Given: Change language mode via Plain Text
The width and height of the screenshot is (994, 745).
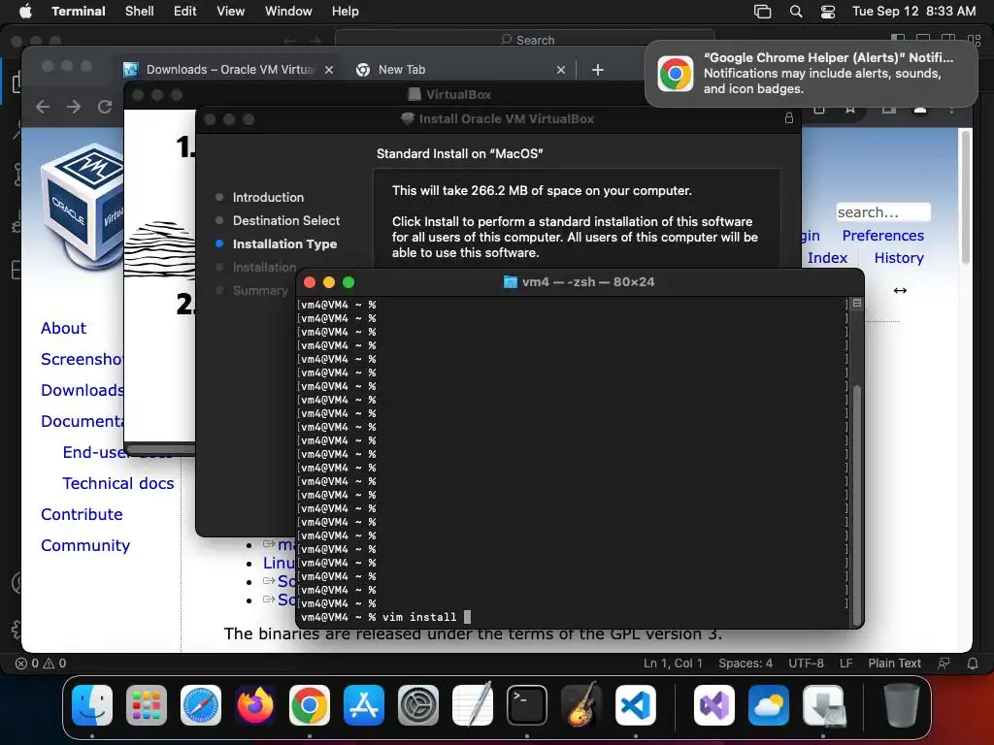Looking at the screenshot, I should 894,664.
